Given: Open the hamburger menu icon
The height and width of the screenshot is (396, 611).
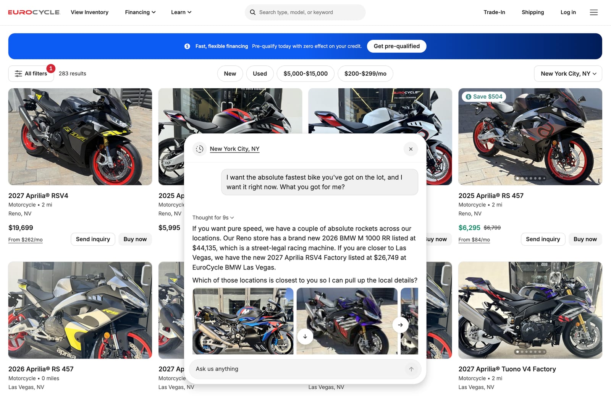Looking at the screenshot, I should pos(593,12).
